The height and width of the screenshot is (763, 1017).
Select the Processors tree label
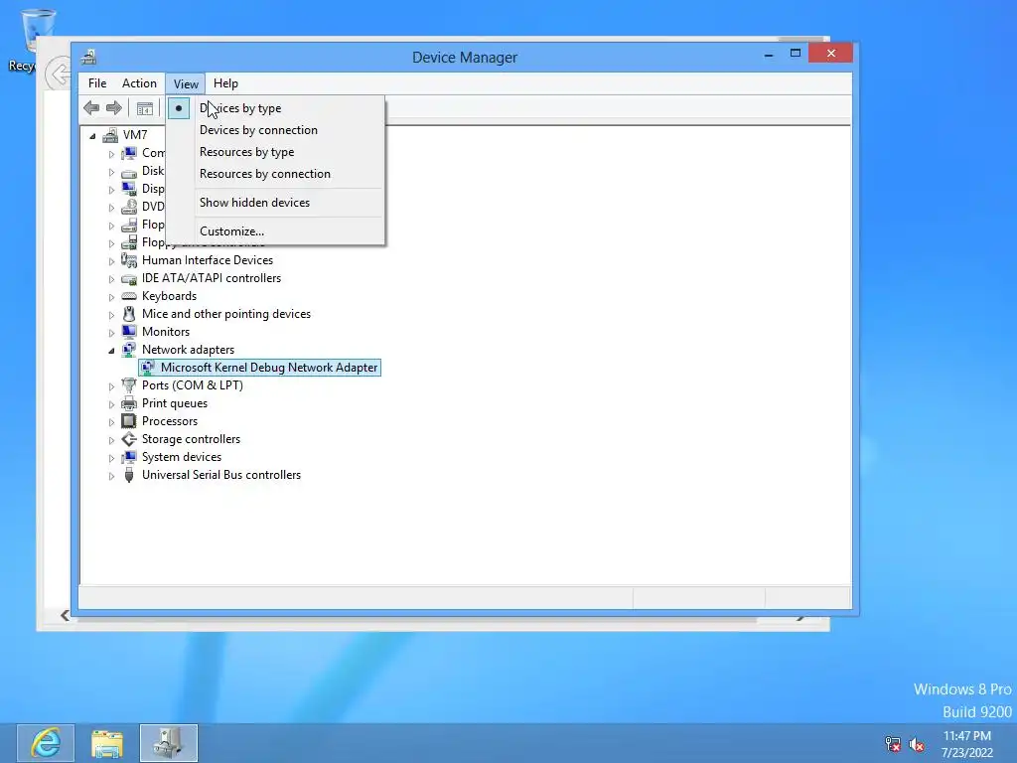pyautogui.click(x=170, y=421)
